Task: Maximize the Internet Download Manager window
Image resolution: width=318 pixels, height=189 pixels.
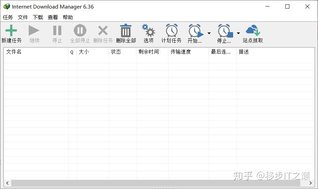Action: (287, 6)
